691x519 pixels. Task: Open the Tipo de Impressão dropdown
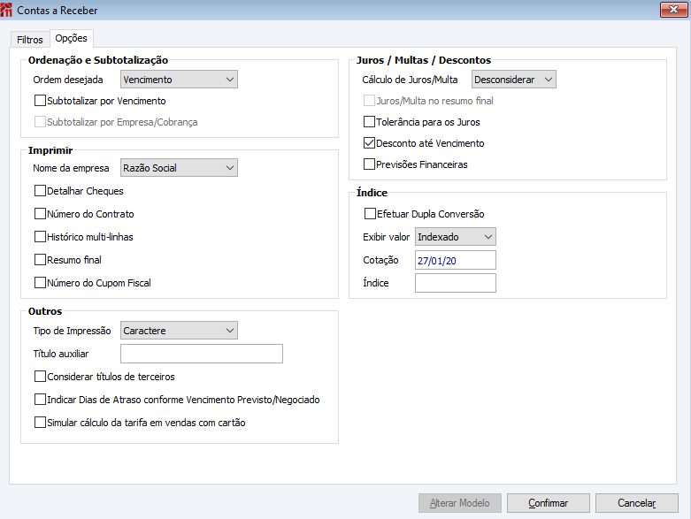(x=179, y=331)
